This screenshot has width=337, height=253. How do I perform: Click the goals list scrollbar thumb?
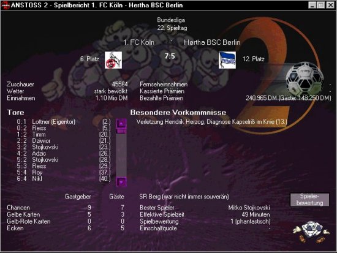coord(121,130)
